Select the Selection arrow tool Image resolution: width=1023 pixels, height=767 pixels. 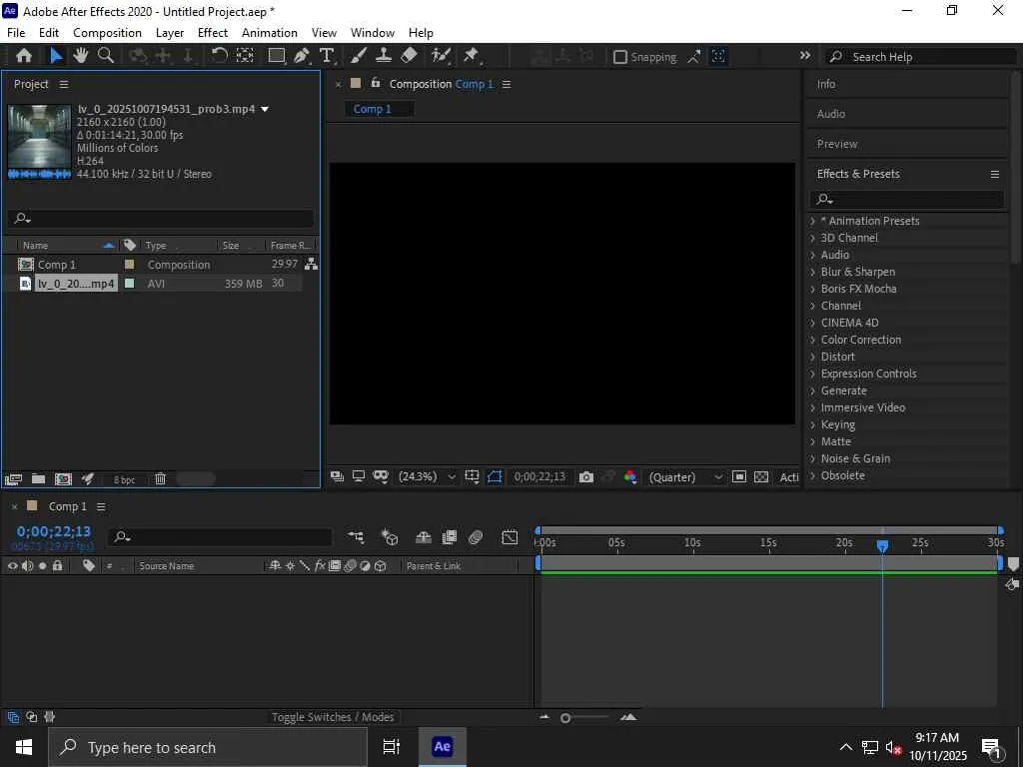[56, 56]
